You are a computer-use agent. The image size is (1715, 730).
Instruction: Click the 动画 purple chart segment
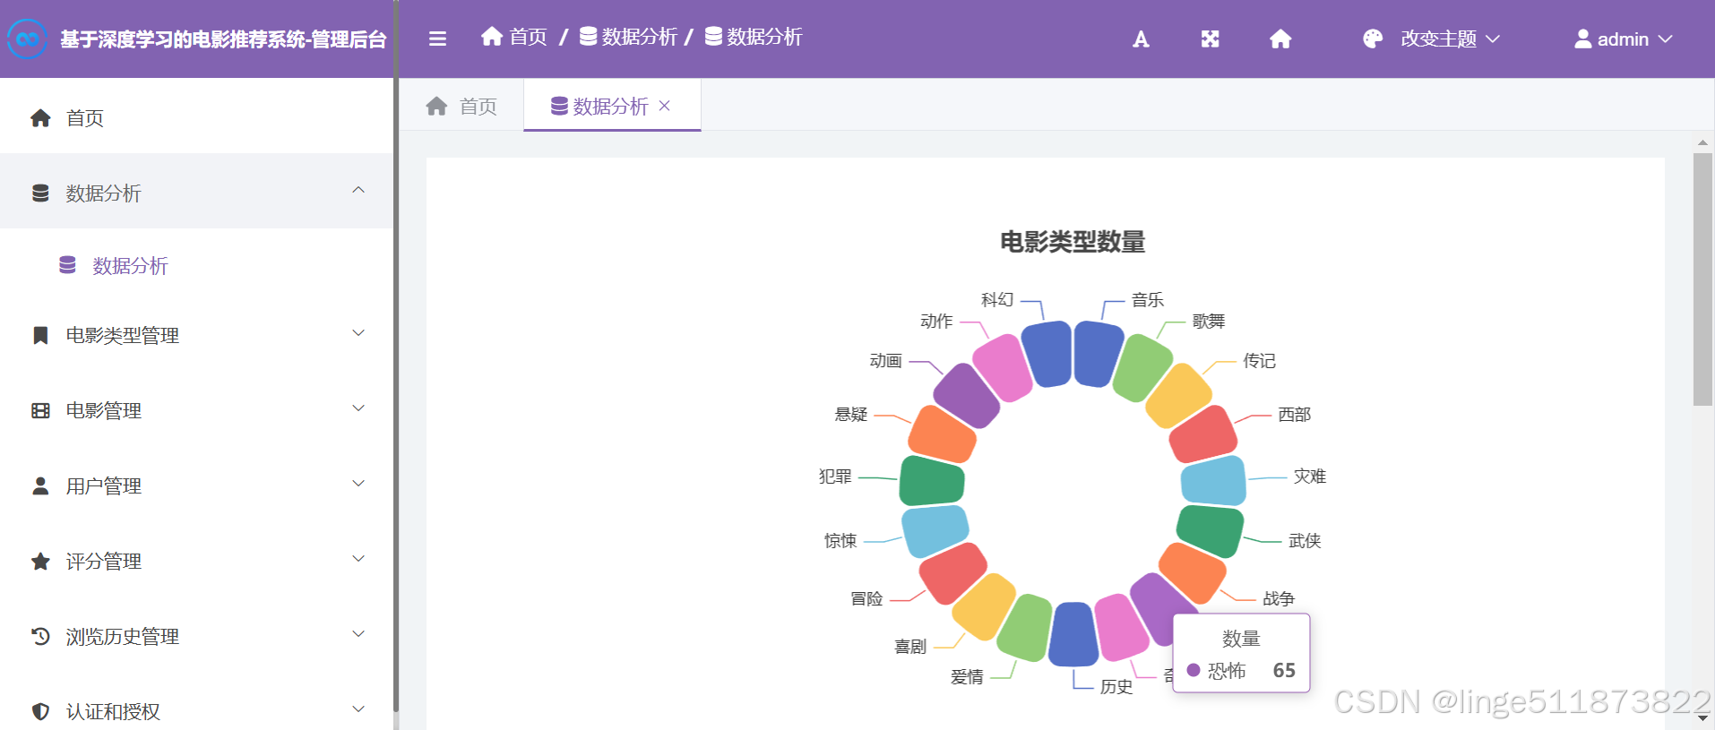967,396
